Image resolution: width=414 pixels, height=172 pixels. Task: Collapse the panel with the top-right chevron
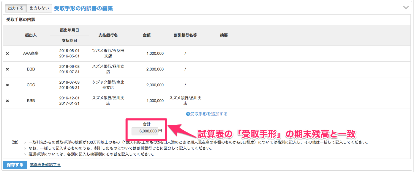(406, 8)
